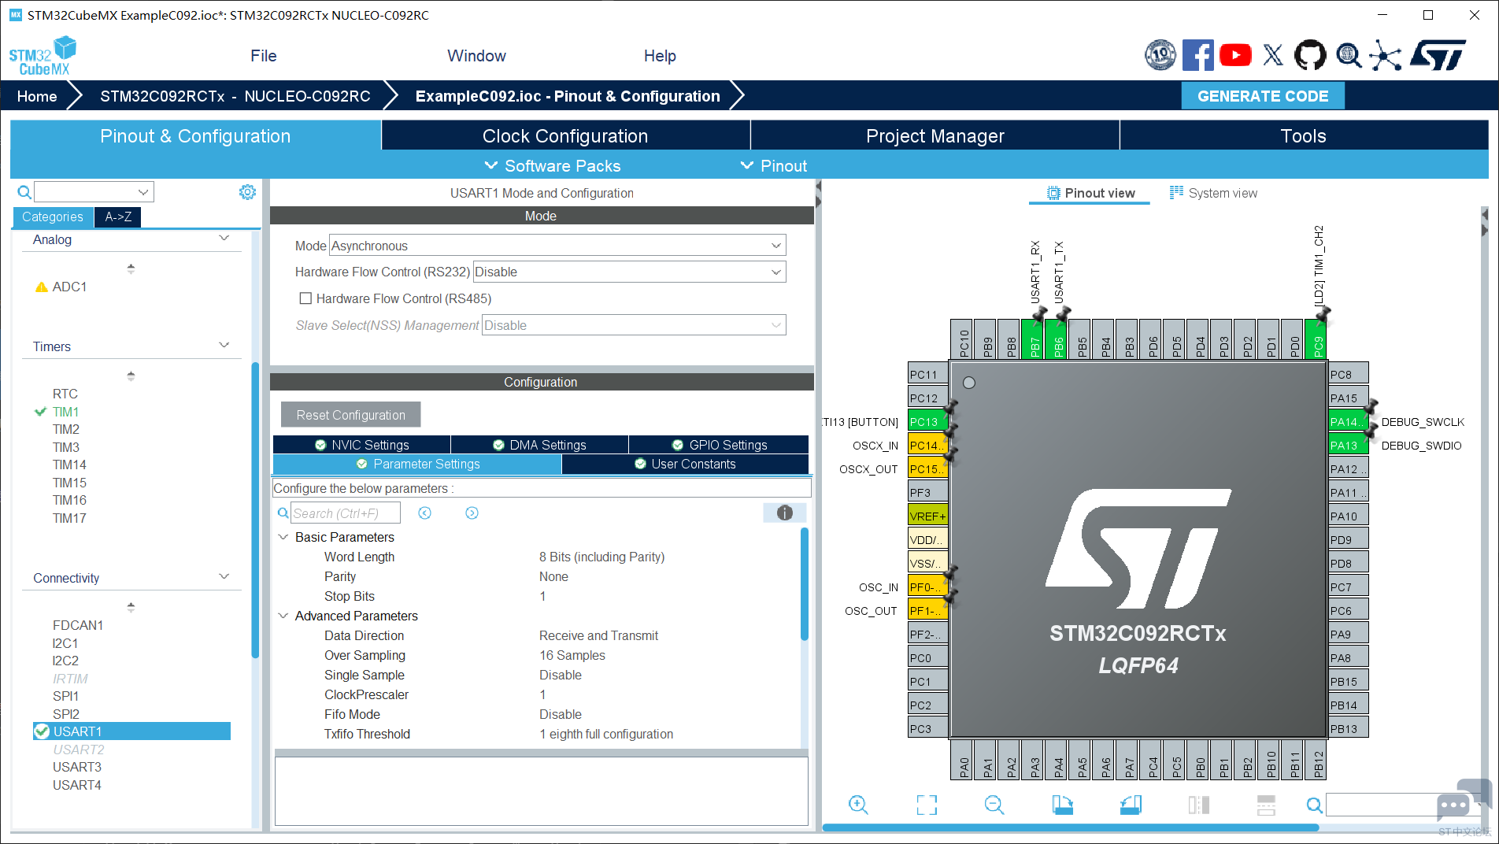
Task: Click the parameter list vertical scrollbar
Action: point(805,584)
